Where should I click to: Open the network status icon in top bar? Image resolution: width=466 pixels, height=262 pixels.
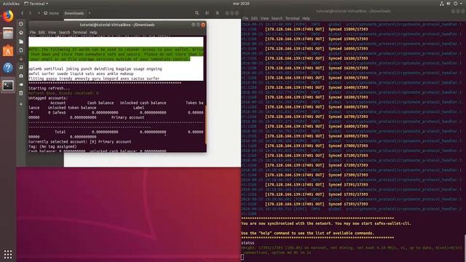point(442,4)
